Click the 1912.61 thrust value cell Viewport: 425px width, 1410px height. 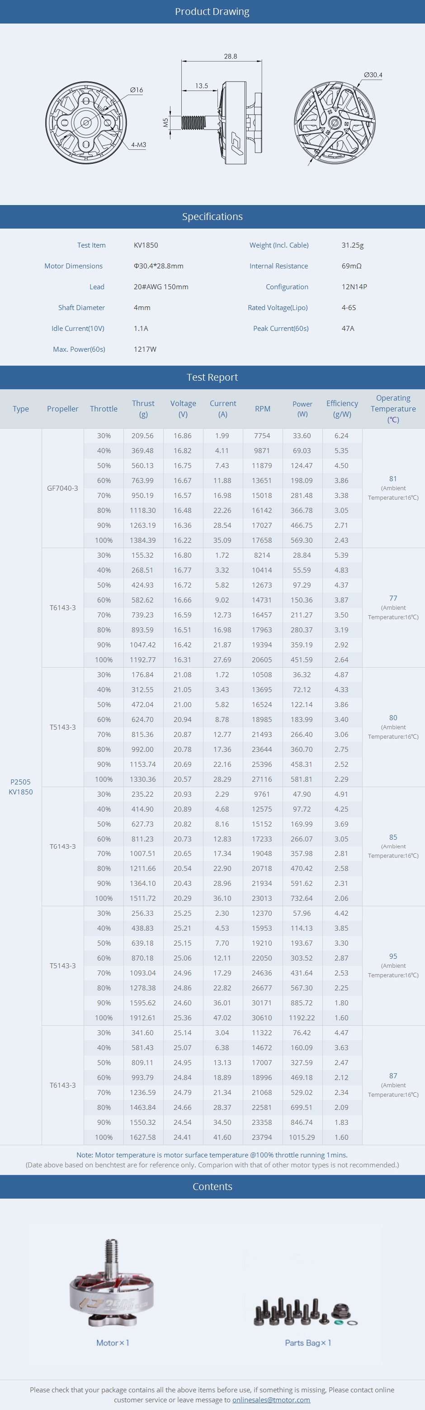(x=143, y=1018)
